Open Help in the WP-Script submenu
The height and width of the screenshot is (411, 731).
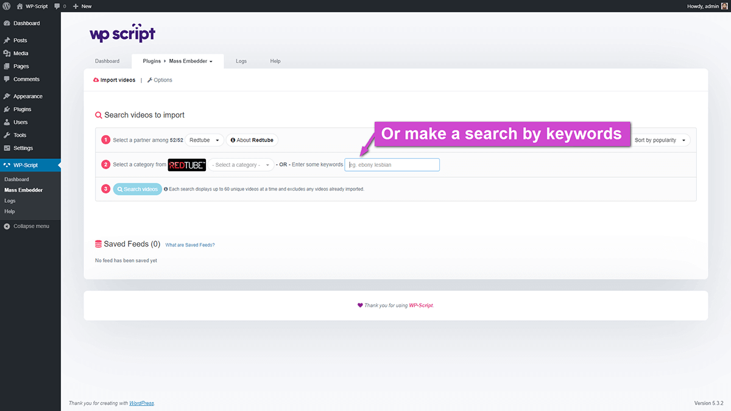pyautogui.click(x=9, y=211)
